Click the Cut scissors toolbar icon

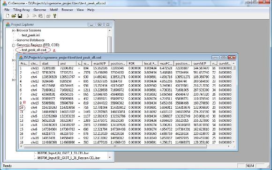click(28, 16)
